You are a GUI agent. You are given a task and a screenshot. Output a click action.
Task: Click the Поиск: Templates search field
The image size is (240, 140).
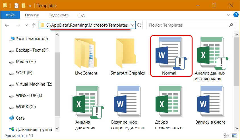click(x=188, y=25)
